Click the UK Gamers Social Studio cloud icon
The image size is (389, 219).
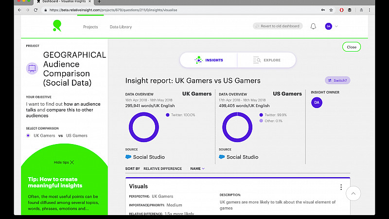128,157
